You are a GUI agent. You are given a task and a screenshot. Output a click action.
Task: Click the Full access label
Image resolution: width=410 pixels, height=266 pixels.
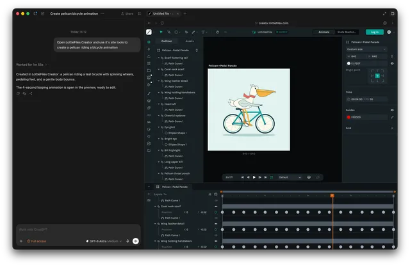point(37,241)
